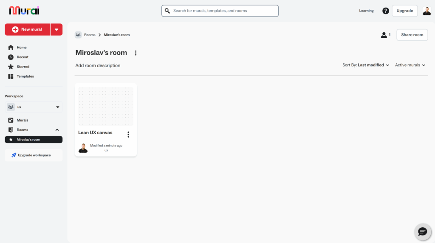Open the user profile avatar menu
Screen dimensions: 435x243
coord(427,11)
